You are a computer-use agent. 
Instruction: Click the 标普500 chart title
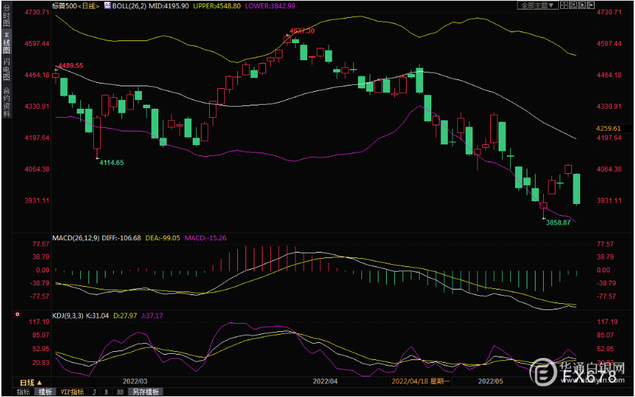(64, 5)
